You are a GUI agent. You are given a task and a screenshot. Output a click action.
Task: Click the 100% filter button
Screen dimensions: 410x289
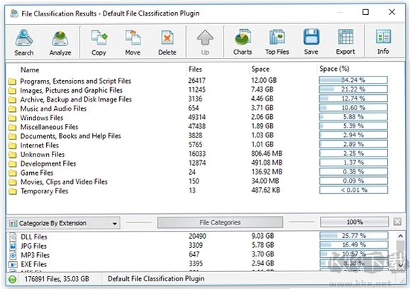pos(354,222)
